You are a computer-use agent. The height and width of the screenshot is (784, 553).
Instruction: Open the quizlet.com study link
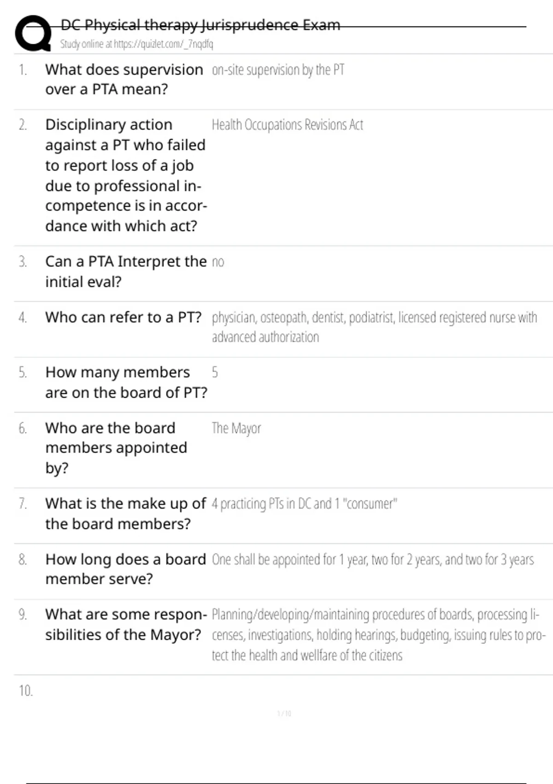click(136, 44)
